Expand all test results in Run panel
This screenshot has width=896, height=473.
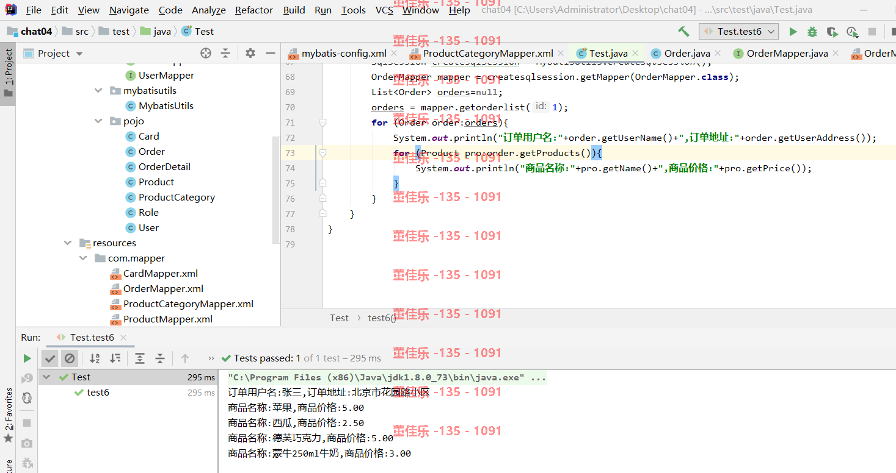[140, 358]
